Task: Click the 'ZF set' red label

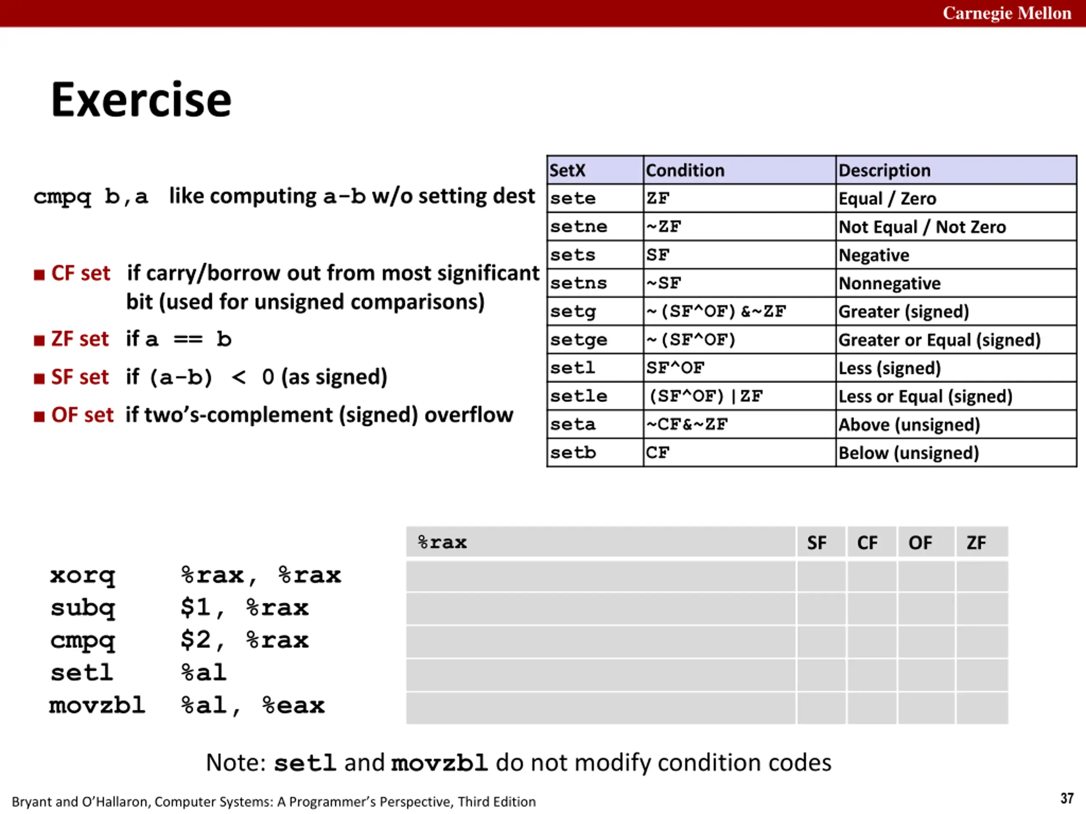Action: 80,339
